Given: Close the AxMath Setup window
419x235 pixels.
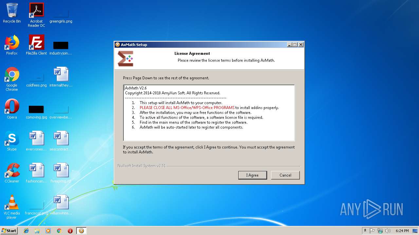Looking at the screenshot, I should (301, 45).
